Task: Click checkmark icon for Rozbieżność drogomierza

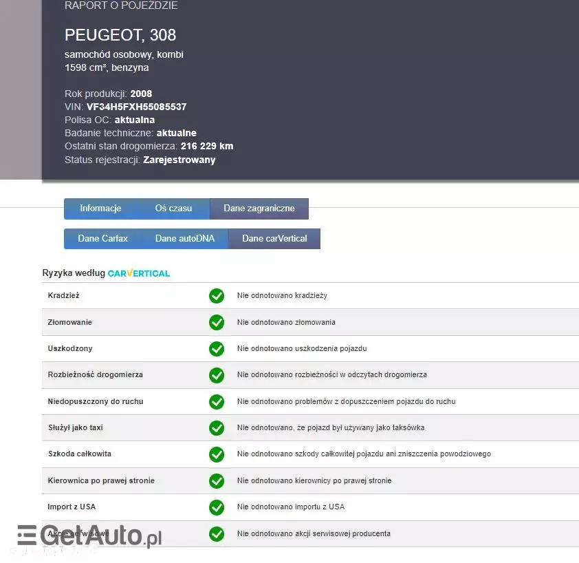Action: coord(217,375)
